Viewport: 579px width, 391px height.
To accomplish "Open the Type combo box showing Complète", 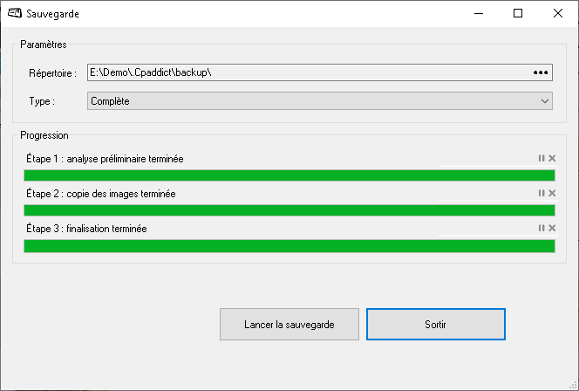I will [314, 101].
